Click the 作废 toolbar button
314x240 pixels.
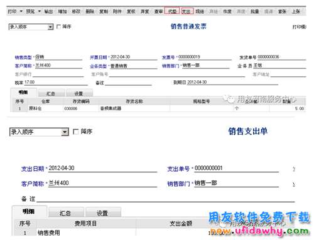[x=227, y=11]
